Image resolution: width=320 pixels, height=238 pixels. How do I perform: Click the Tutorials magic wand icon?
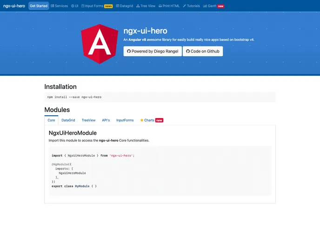[185, 6]
